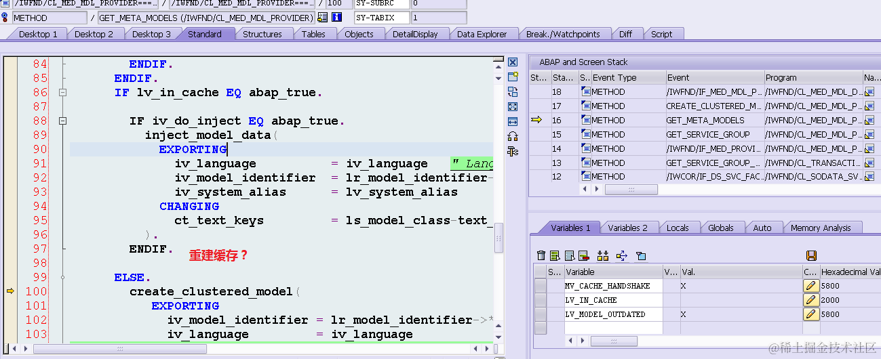Click the cyan layout filter icon in variables toolbar

[641, 255]
